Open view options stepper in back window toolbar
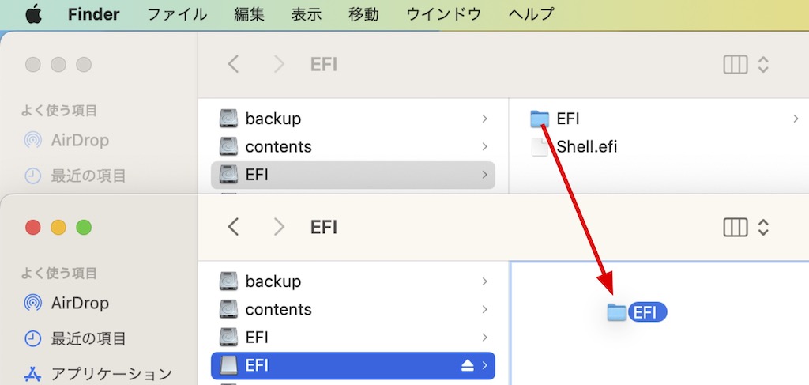 click(763, 65)
